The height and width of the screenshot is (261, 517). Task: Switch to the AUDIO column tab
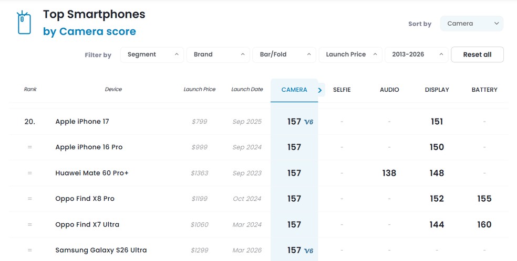point(389,90)
